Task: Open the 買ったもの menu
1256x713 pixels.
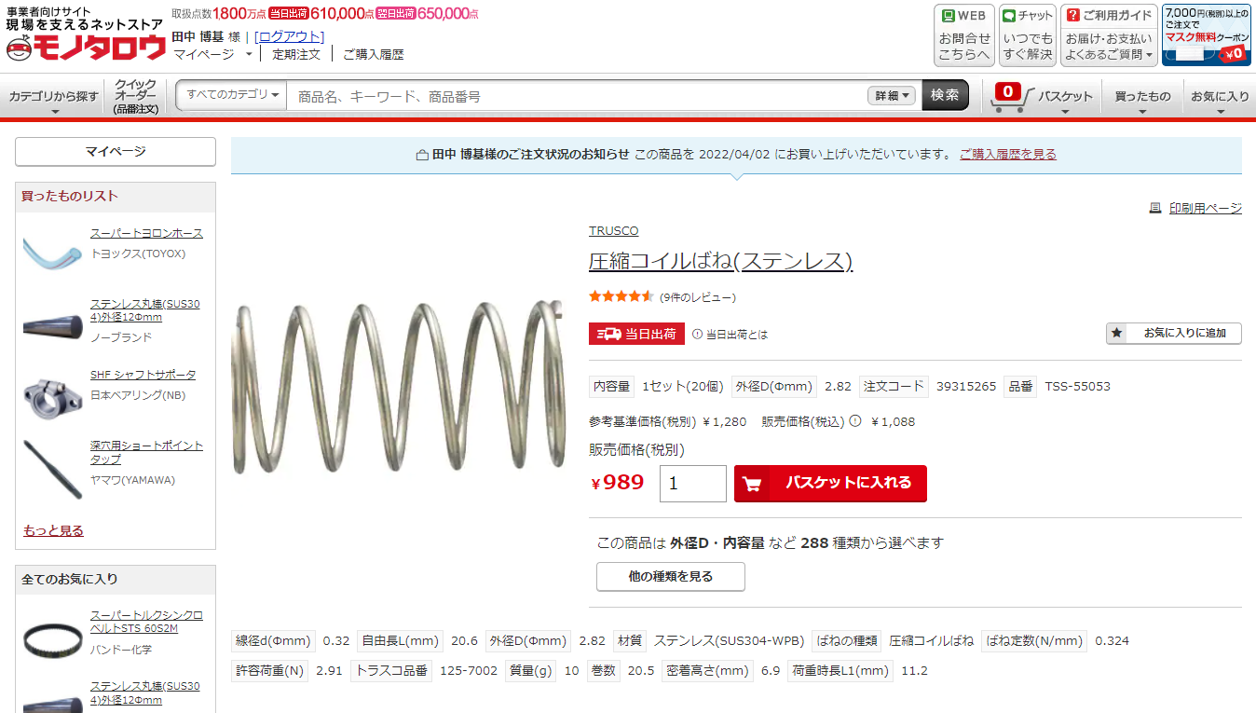Action: click(1142, 97)
